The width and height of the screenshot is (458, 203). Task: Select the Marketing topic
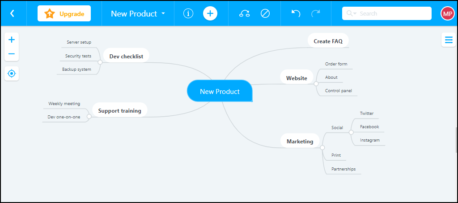coord(300,142)
